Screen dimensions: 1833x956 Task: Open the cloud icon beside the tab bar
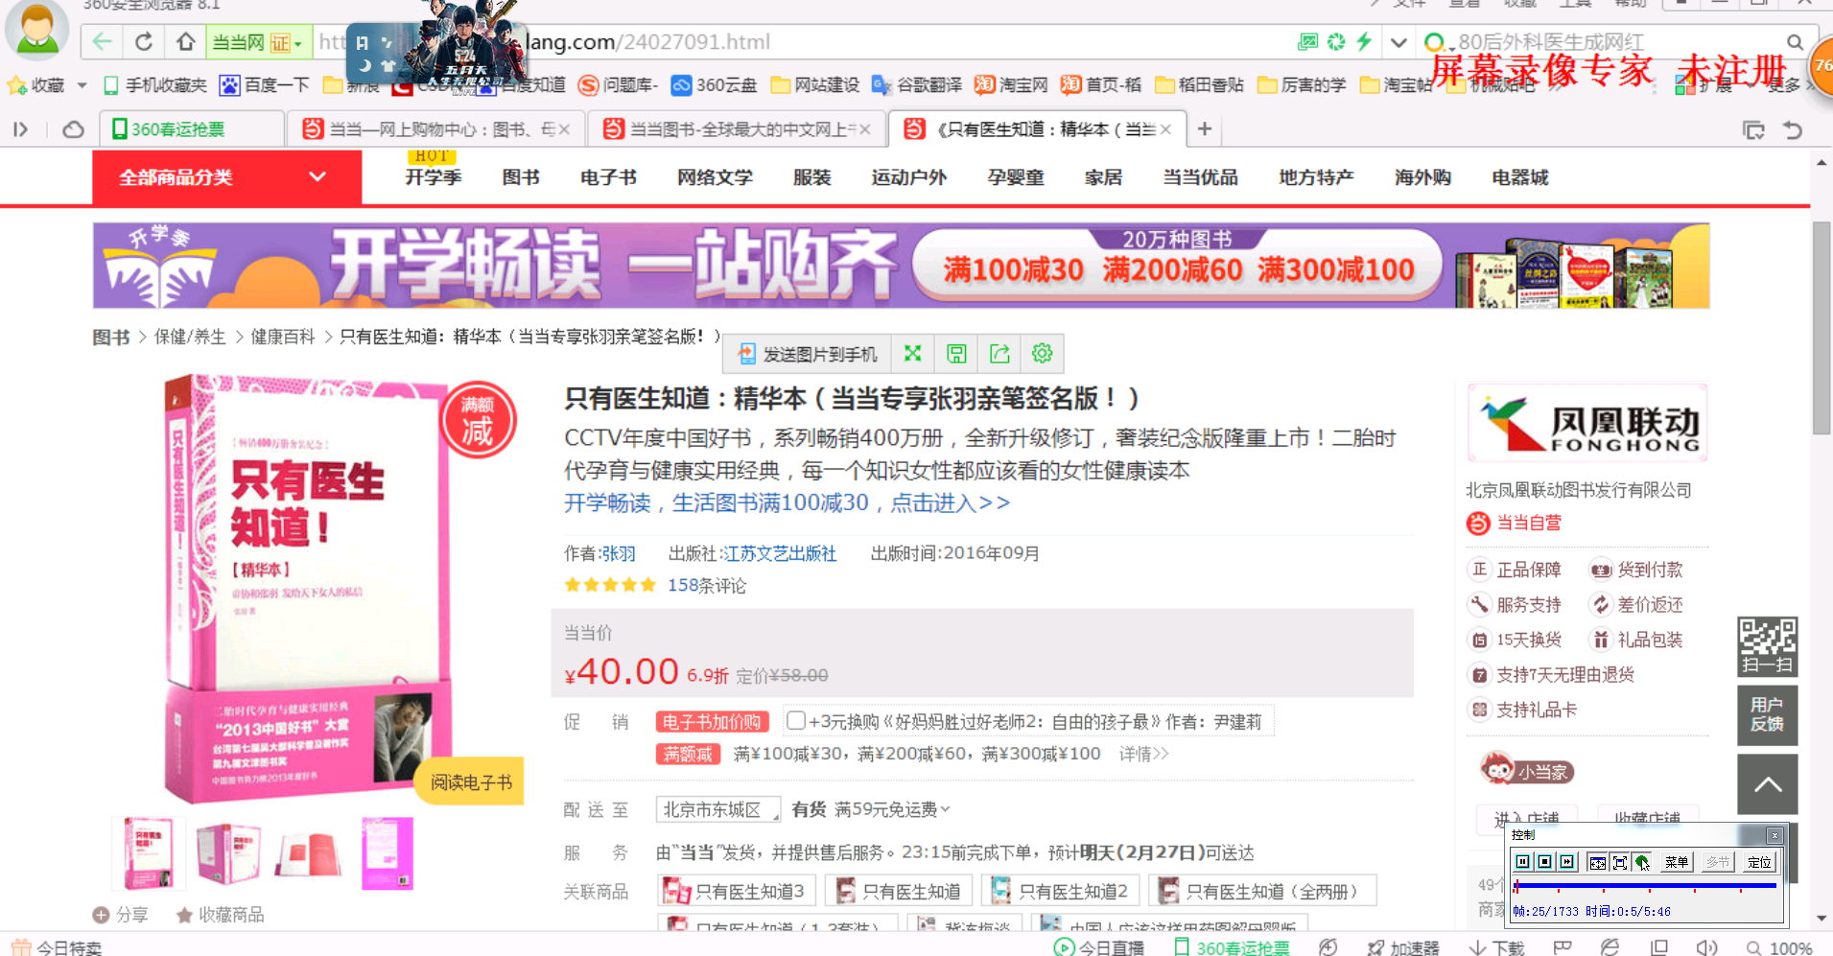[x=73, y=128]
